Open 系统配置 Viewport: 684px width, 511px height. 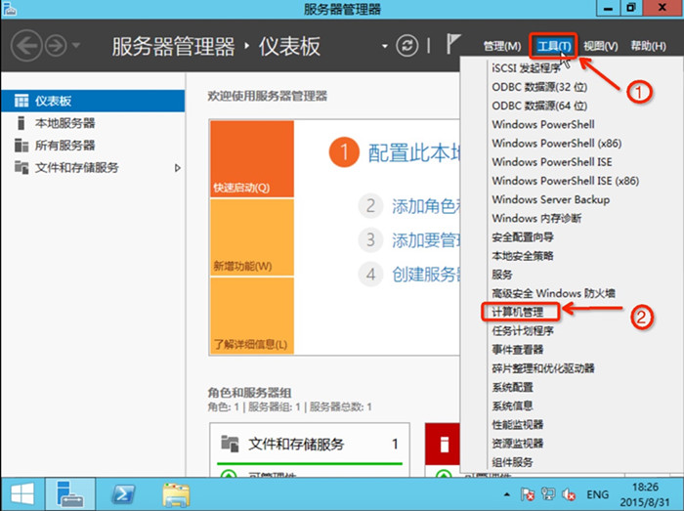512,387
